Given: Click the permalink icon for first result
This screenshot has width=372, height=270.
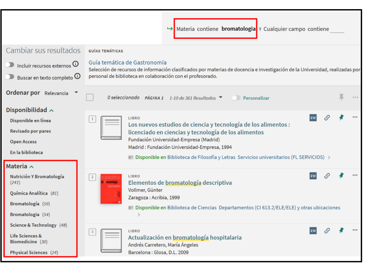Looking at the screenshot, I should click(327, 118).
